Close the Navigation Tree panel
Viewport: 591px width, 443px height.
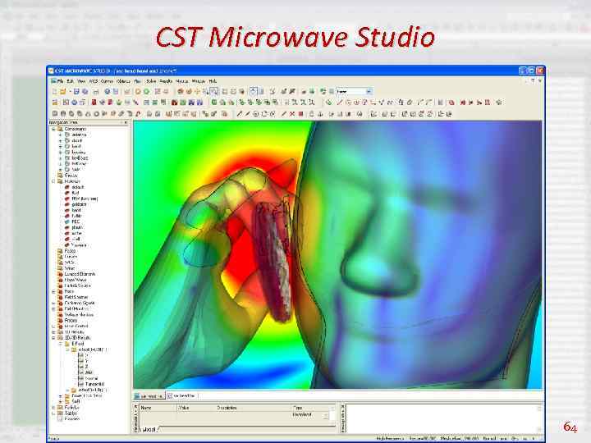click(126, 122)
